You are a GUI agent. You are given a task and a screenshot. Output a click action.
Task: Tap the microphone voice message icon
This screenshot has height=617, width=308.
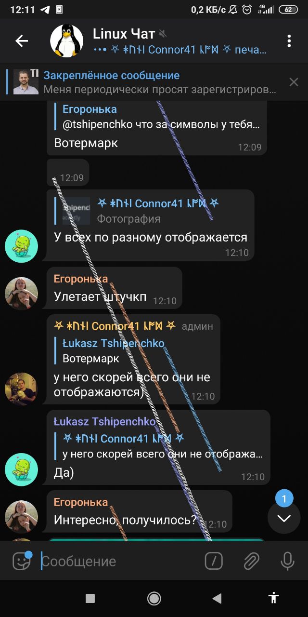[287, 561]
